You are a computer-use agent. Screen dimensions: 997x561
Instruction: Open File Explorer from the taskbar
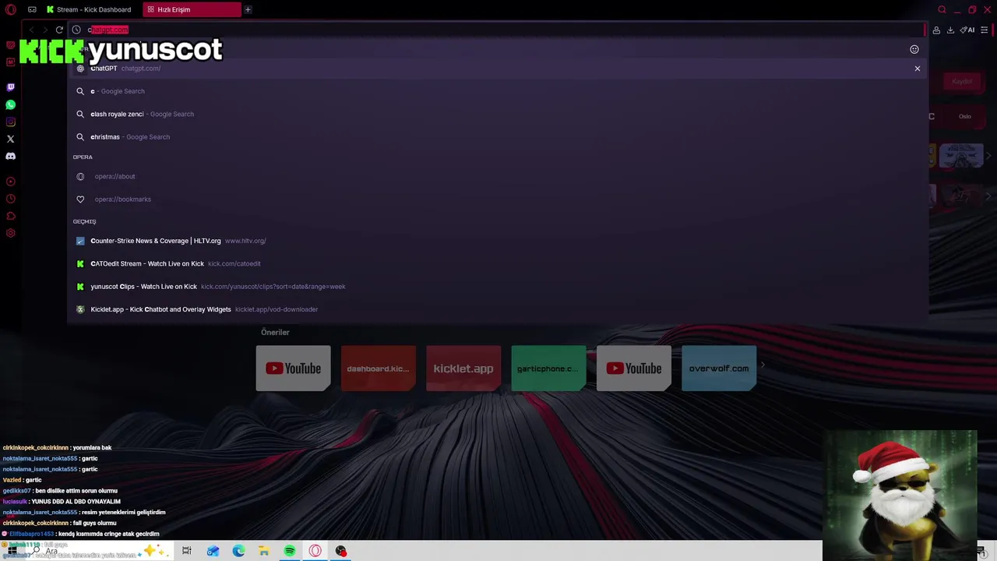tap(264, 551)
